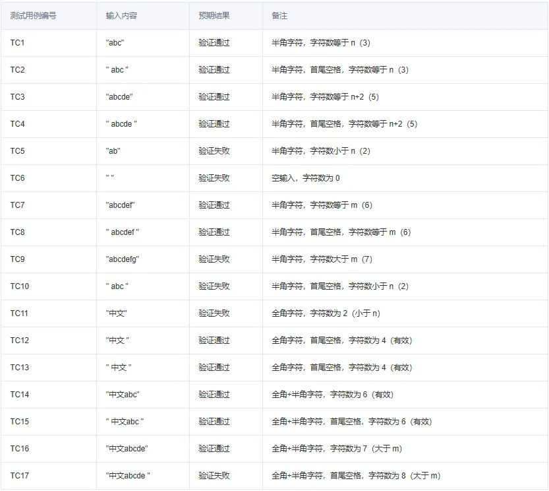Click the input " abcdef " in row TC8
The width and height of the screenshot is (549, 491).
tap(123, 232)
